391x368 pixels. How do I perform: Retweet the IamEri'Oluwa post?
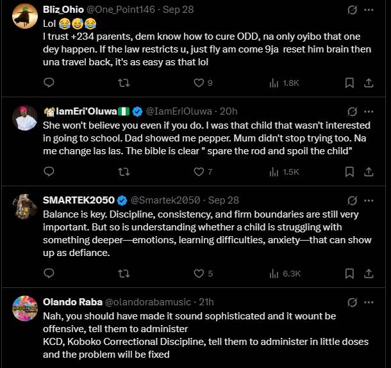pos(125,172)
